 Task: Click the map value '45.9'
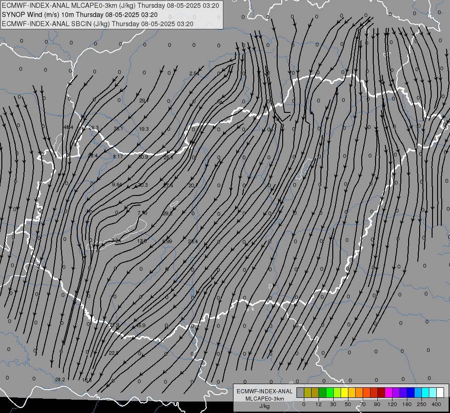(140, 326)
